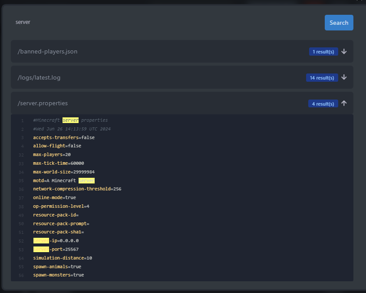Open the /server.properties file entry
The image size is (366, 293).
(x=43, y=103)
